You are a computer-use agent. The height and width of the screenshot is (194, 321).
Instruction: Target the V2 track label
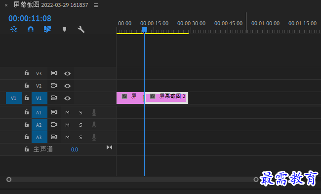click(39, 86)
